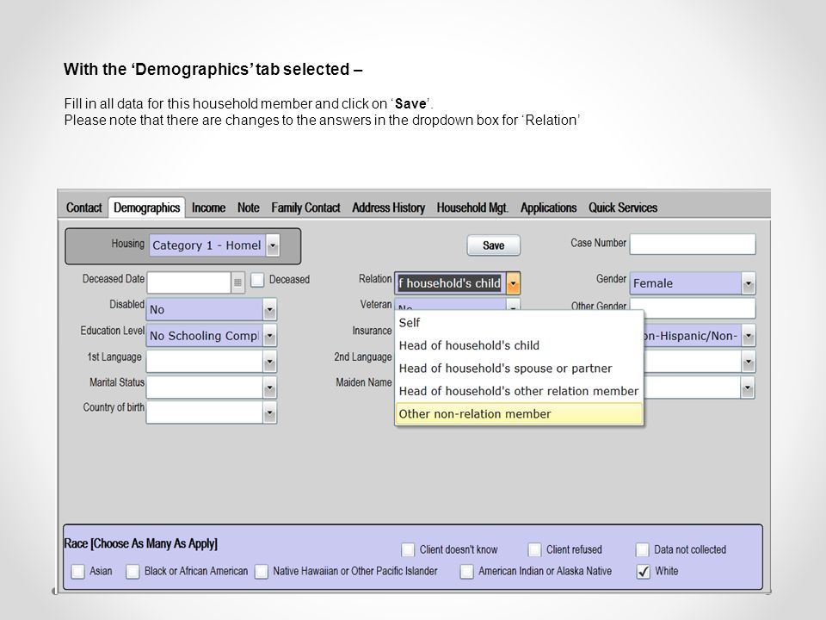Tick the Black or African American checkbox
Image resolution: width=826 pixels, height=620 pixels.
point(133,571)
